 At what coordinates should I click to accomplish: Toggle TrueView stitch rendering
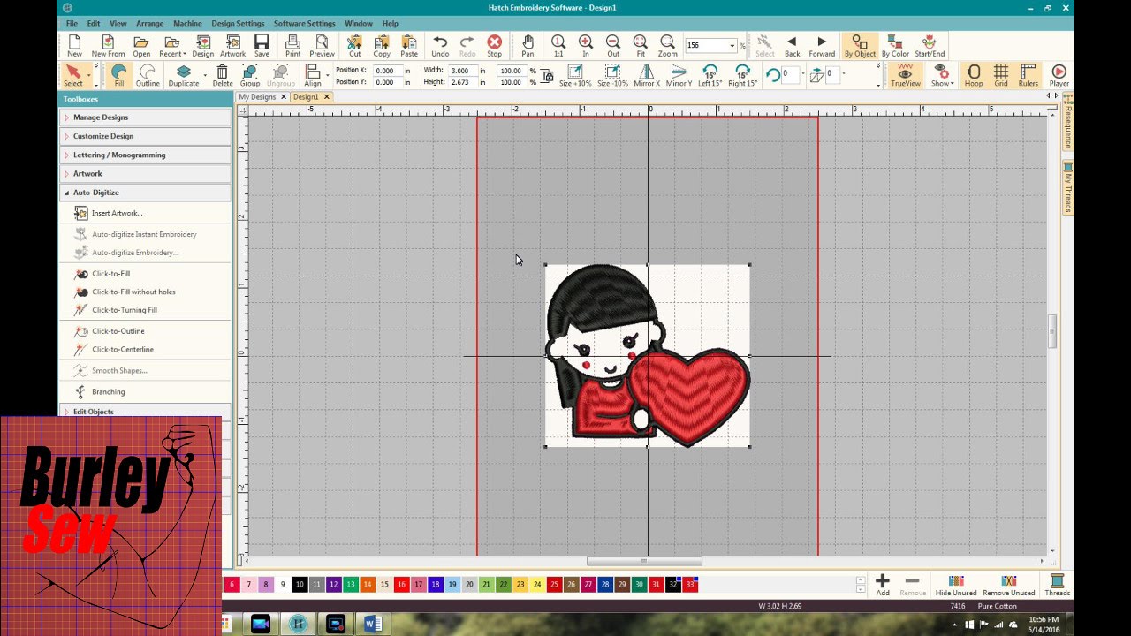(x=905, y=76)
